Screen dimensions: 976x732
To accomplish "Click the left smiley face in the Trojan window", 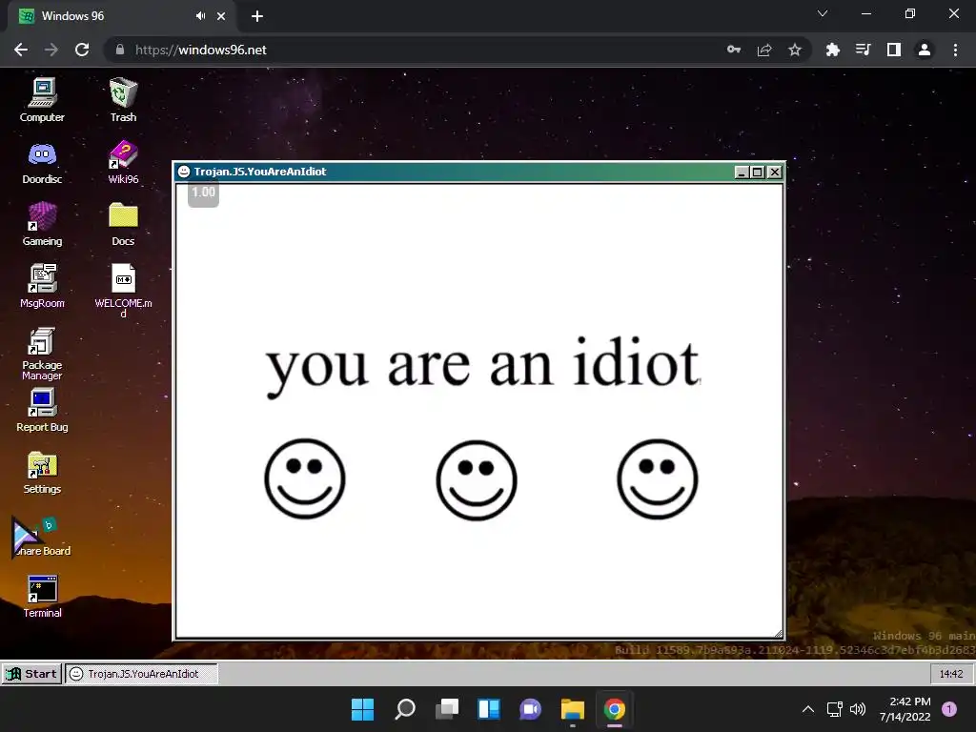I will (x=305, y=478).
